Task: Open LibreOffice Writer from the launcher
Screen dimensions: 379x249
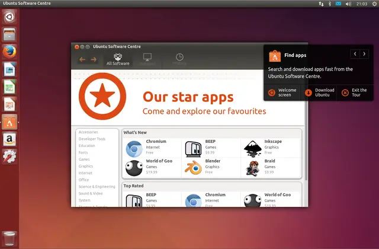Action: pyautogui.click(x=9, y=69)
